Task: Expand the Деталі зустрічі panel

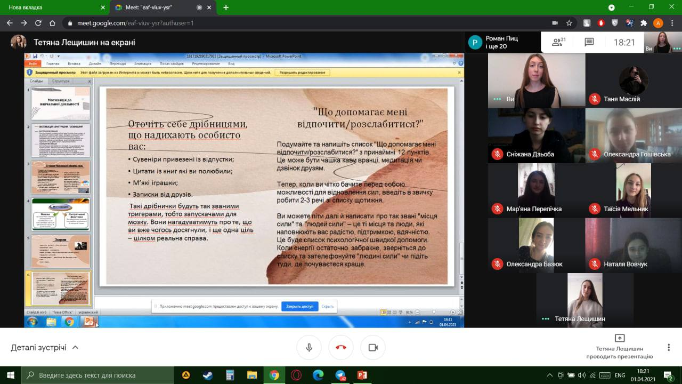Action: (x=45, y=347)
